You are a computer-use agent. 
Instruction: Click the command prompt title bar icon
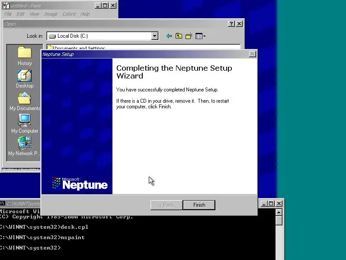click(x=3, y=203)
